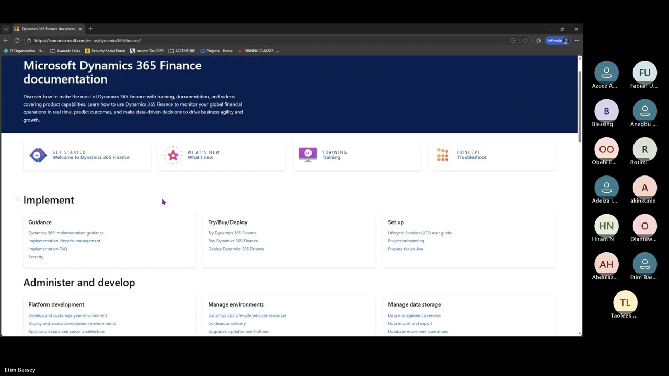Select akinkunle participant avatar

644,187
